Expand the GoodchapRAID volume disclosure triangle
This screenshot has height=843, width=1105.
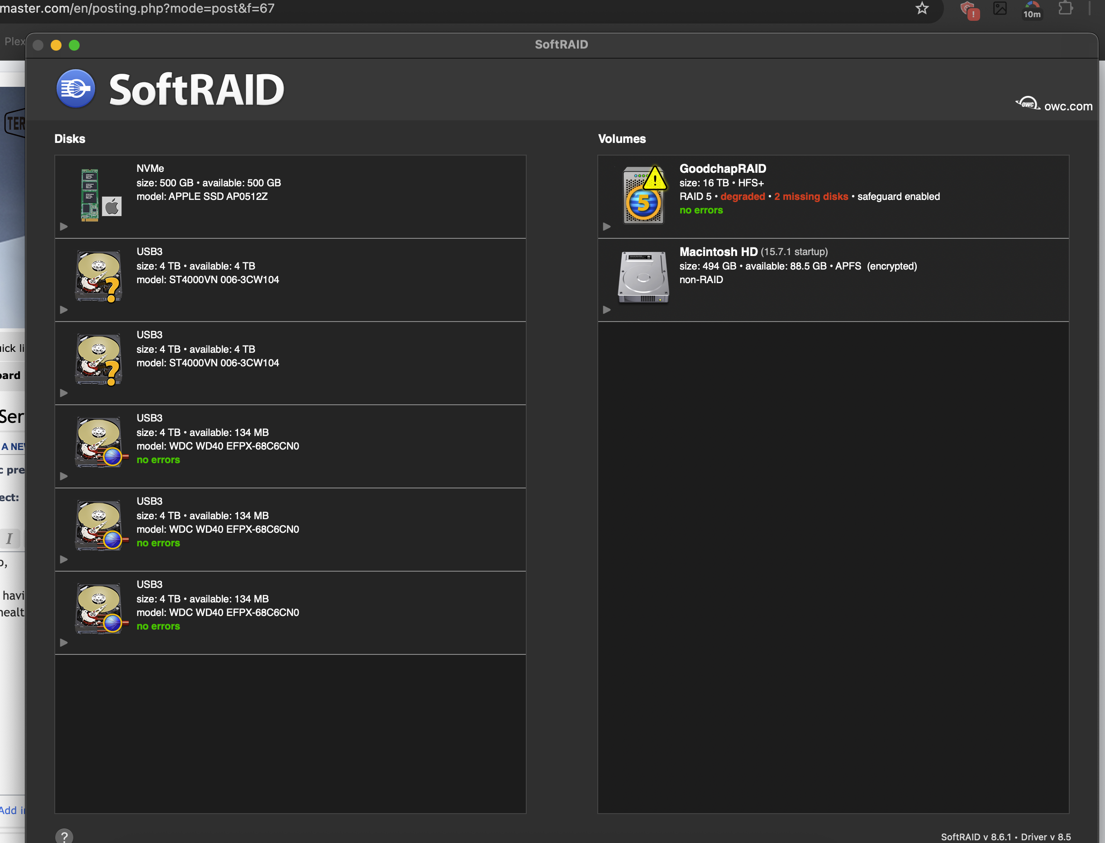(606, 227)
